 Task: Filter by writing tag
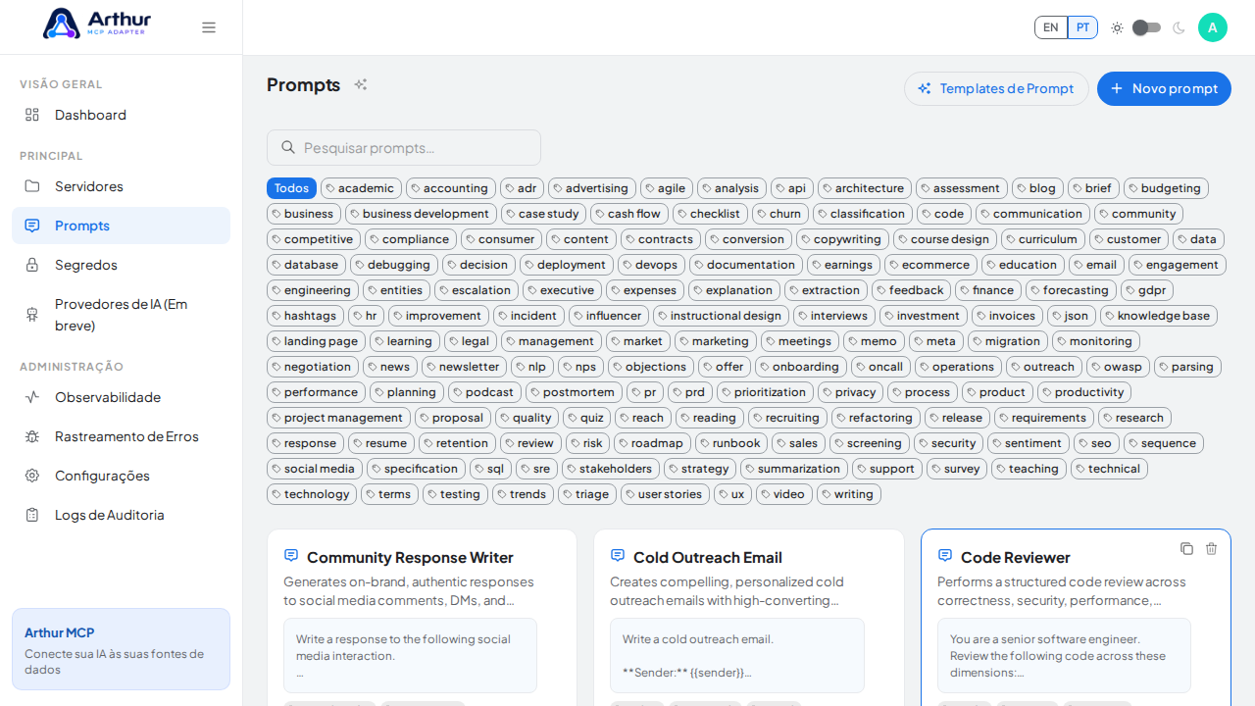coord(849,494)
